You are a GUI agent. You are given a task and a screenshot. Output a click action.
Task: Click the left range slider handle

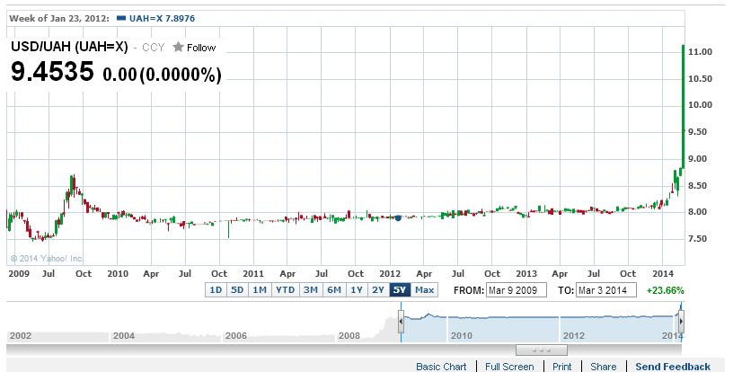[x=402, y=322]
